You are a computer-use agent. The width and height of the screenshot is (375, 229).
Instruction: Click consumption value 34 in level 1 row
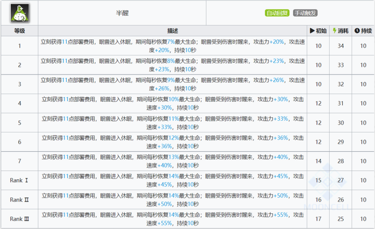click(340, 46)
